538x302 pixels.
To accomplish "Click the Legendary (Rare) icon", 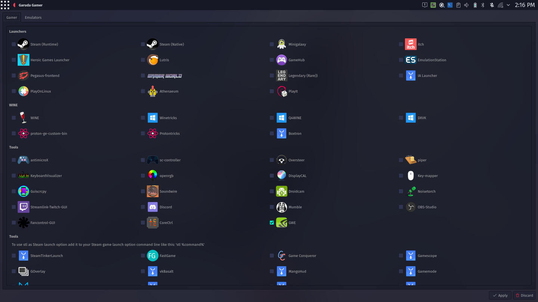I will (x=282, y=75).
